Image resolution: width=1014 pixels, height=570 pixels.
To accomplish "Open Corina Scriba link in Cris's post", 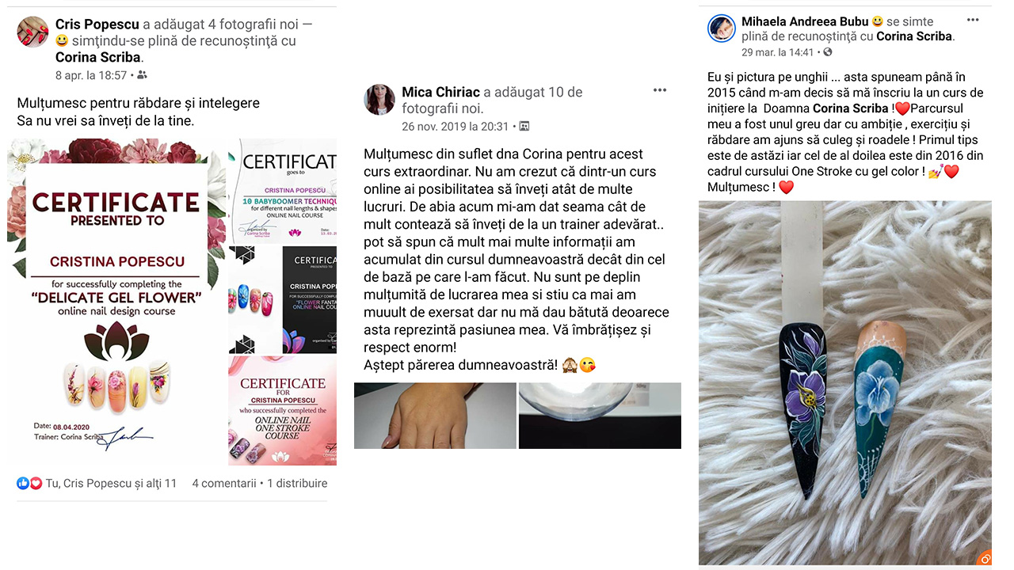I will tap(99, 57).
